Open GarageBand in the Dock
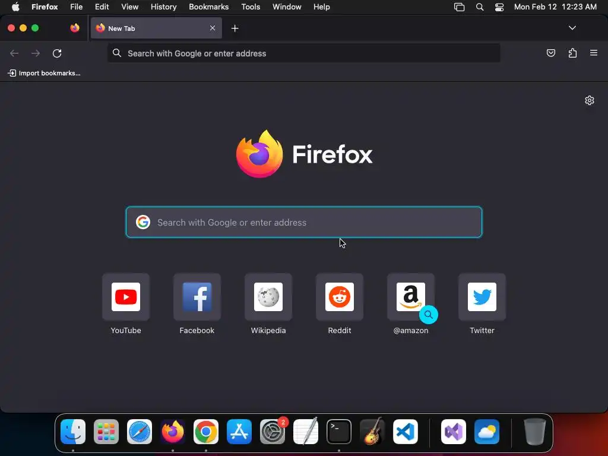The width and height of the screenshot is (608, 456). 372,432
